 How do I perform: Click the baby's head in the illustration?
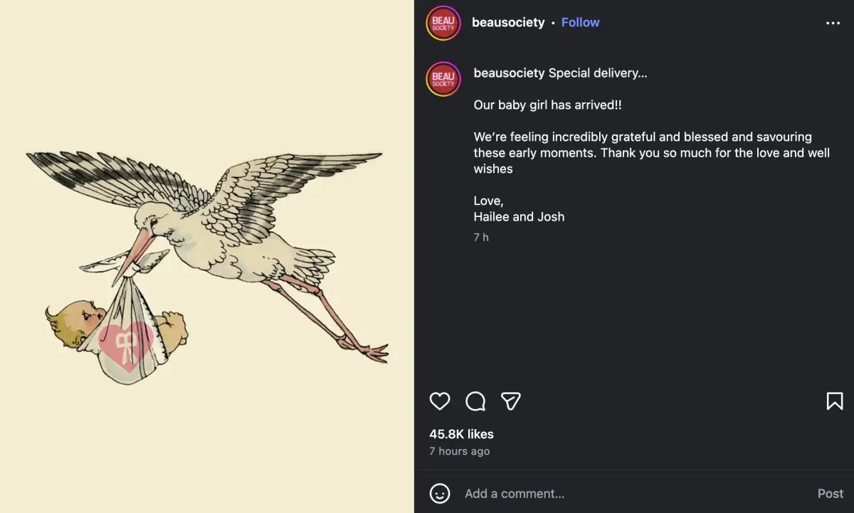click(x=71, y=322)
